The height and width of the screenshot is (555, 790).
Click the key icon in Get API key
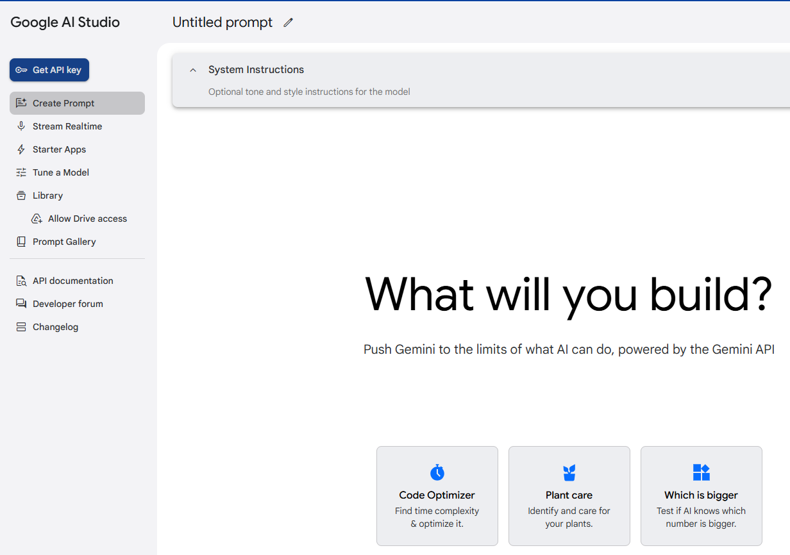click(21, 70)
